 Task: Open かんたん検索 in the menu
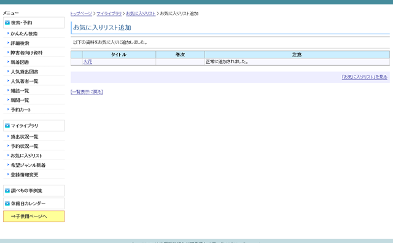24,34
